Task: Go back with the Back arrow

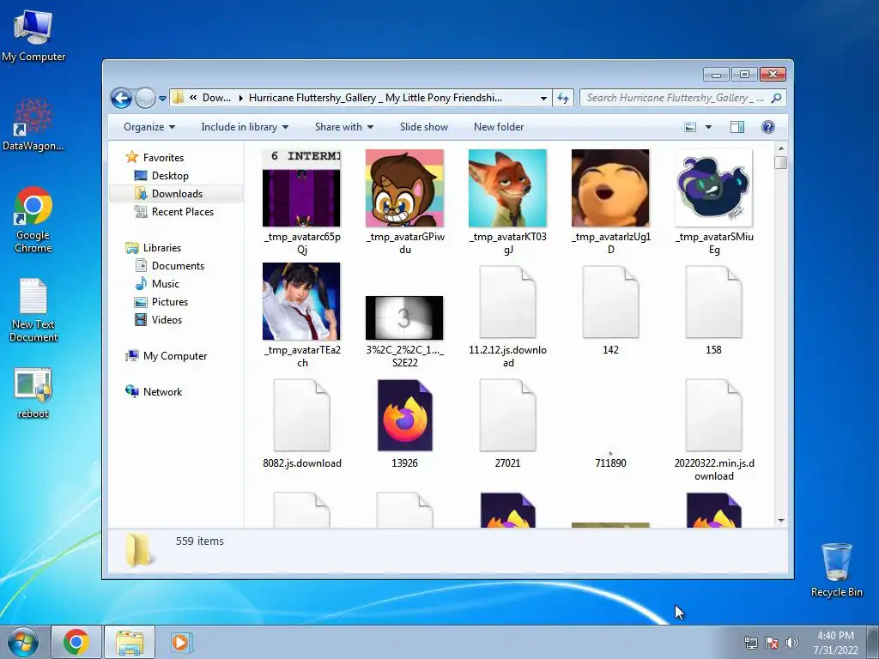Action: 121,98
